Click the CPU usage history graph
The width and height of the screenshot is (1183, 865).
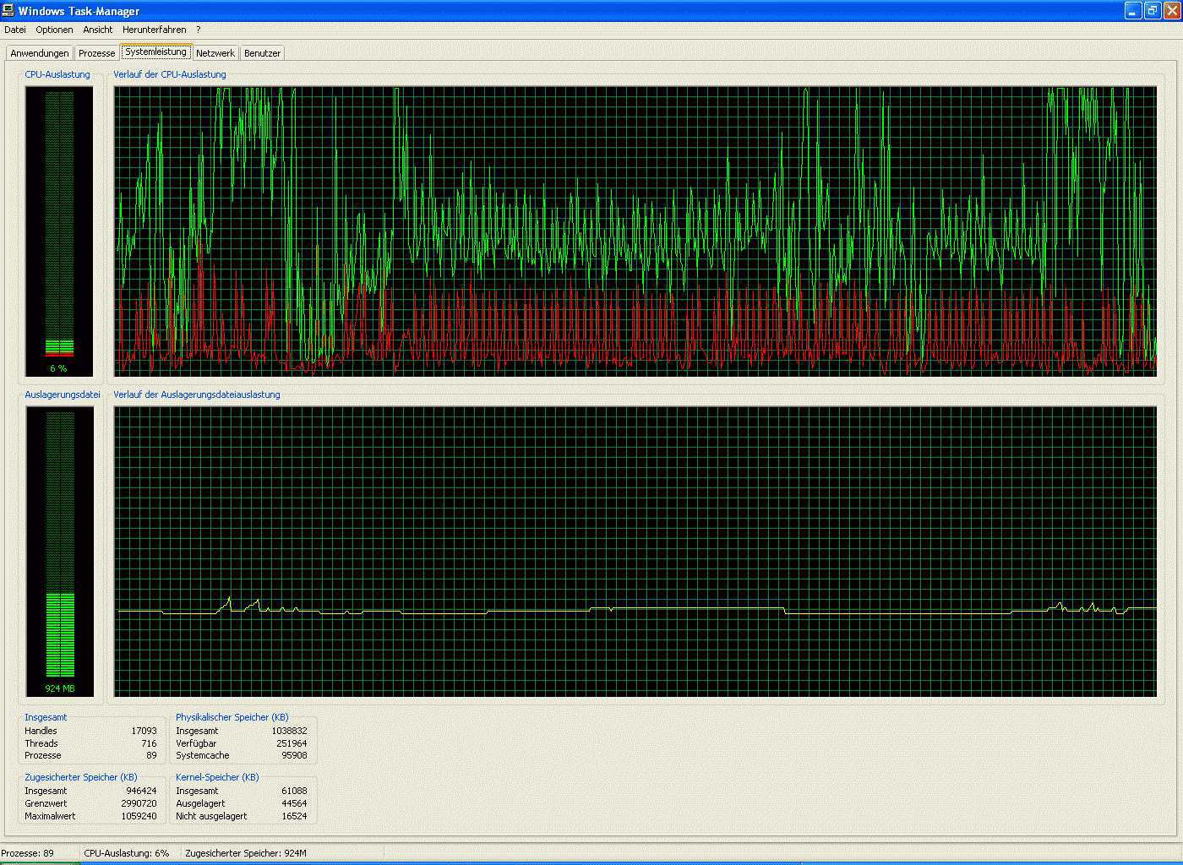click(x=635, y=231)
